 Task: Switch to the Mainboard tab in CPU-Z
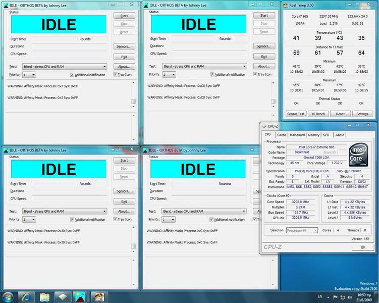click(297, 135)
